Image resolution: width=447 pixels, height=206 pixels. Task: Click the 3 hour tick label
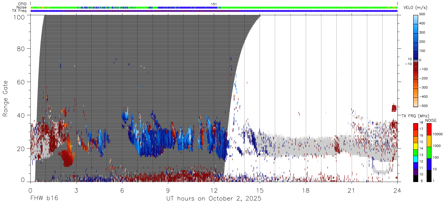[76, 190]
